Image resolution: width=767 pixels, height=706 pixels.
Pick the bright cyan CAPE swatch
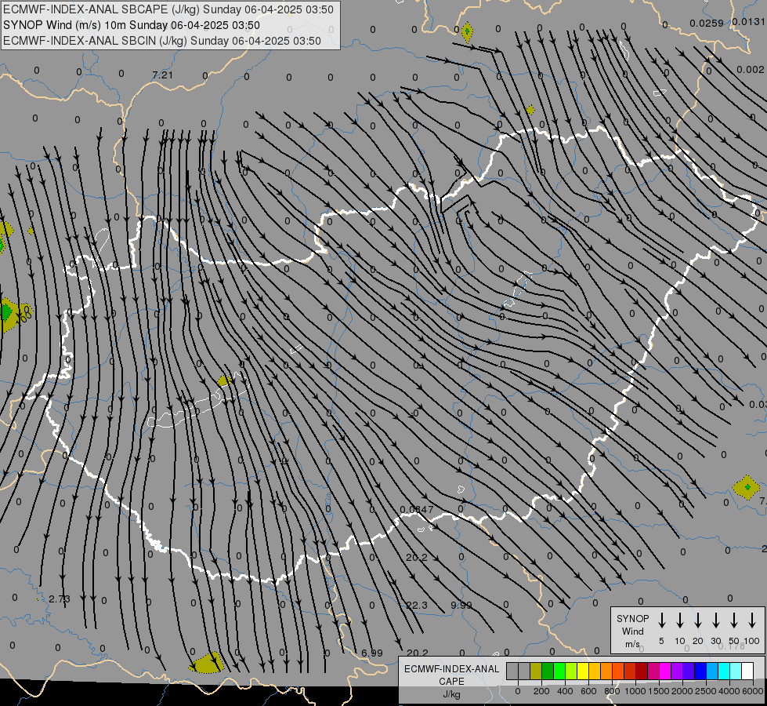[723, 671]
